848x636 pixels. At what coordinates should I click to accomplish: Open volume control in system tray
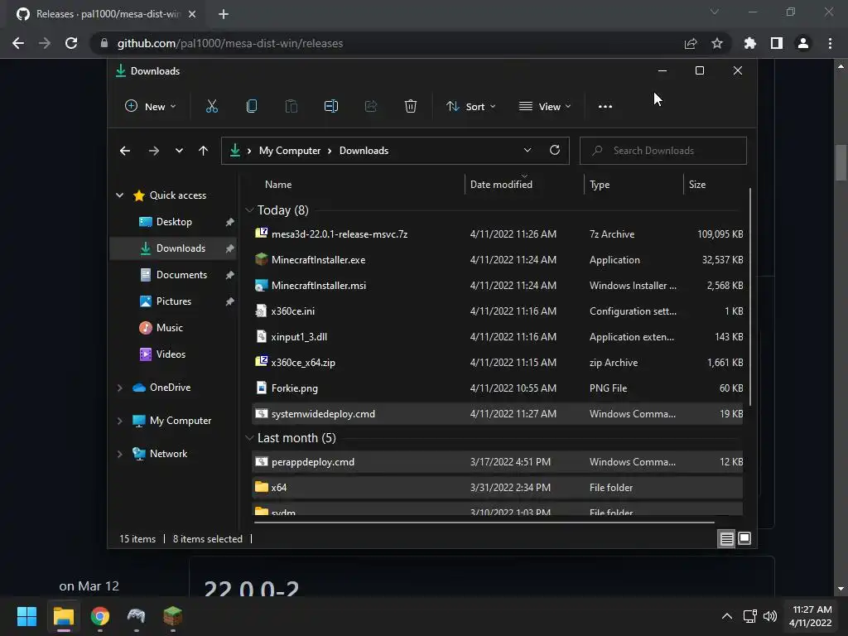[x=770, y=616]
